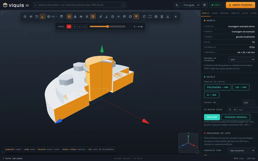Click the Triângulos value 9216

(252, 47)
